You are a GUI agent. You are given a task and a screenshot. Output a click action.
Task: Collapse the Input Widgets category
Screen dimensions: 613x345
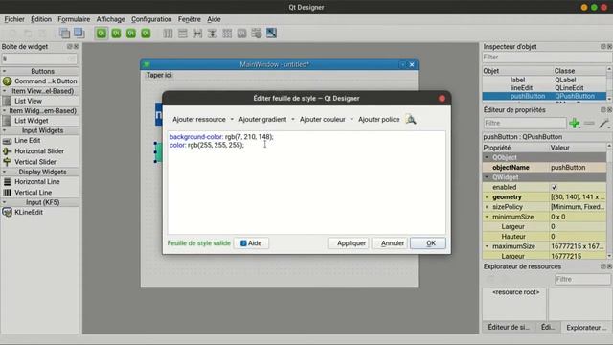pyautogui.click(x=4, y=130)
